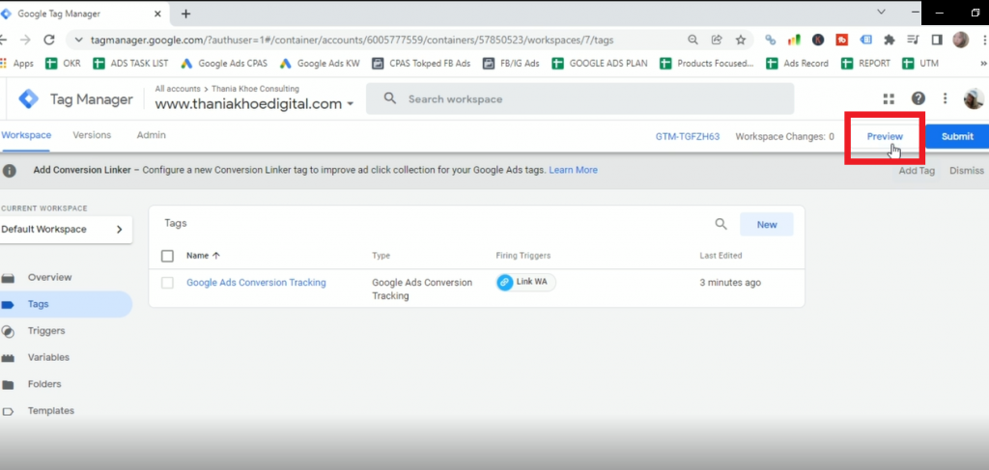Bookmark page with the star icon
This screenshot has width=989, height=470.
[x=741, y=41]
